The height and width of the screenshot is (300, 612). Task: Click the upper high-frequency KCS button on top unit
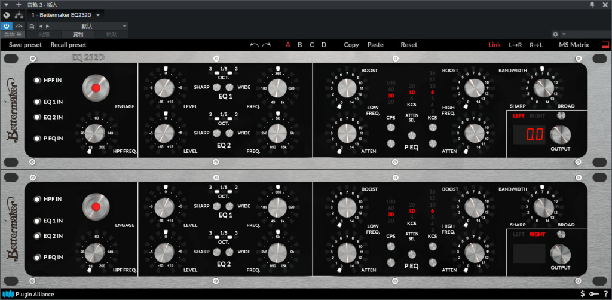(x=432, y=127)
